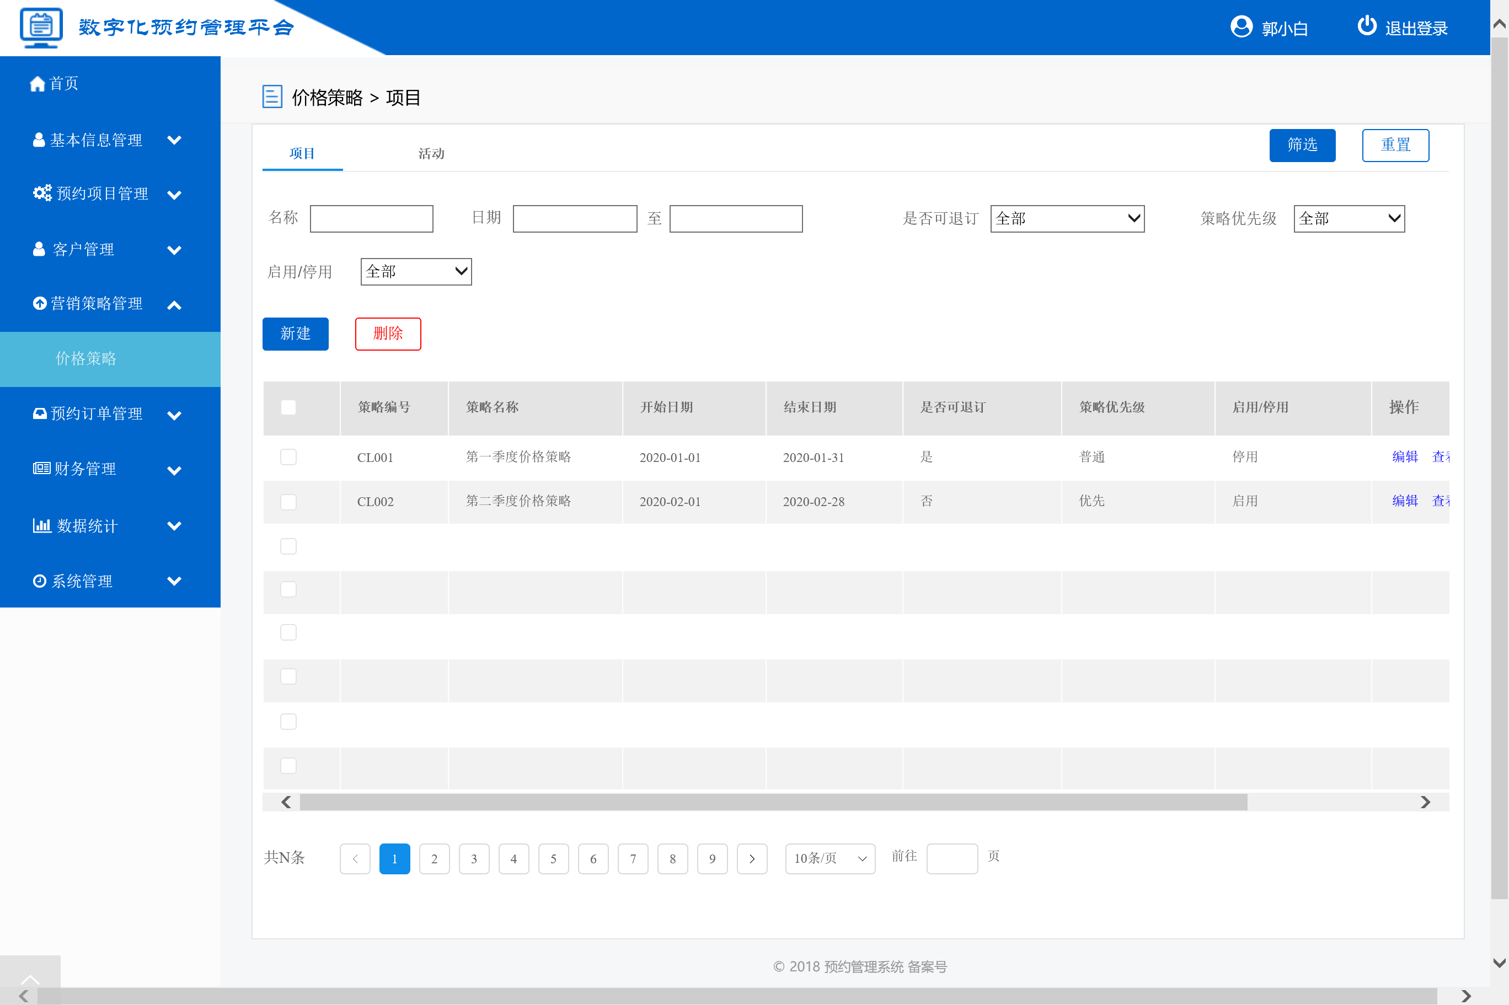Click the 基本信息管理 person icon
Screen dimensions: 1509x1005
(39, 139)
